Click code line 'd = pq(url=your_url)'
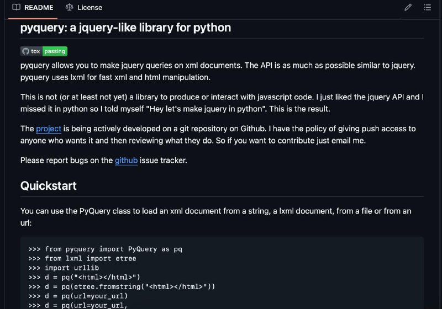This screenshot has height=309, width=442. point(78,296)
